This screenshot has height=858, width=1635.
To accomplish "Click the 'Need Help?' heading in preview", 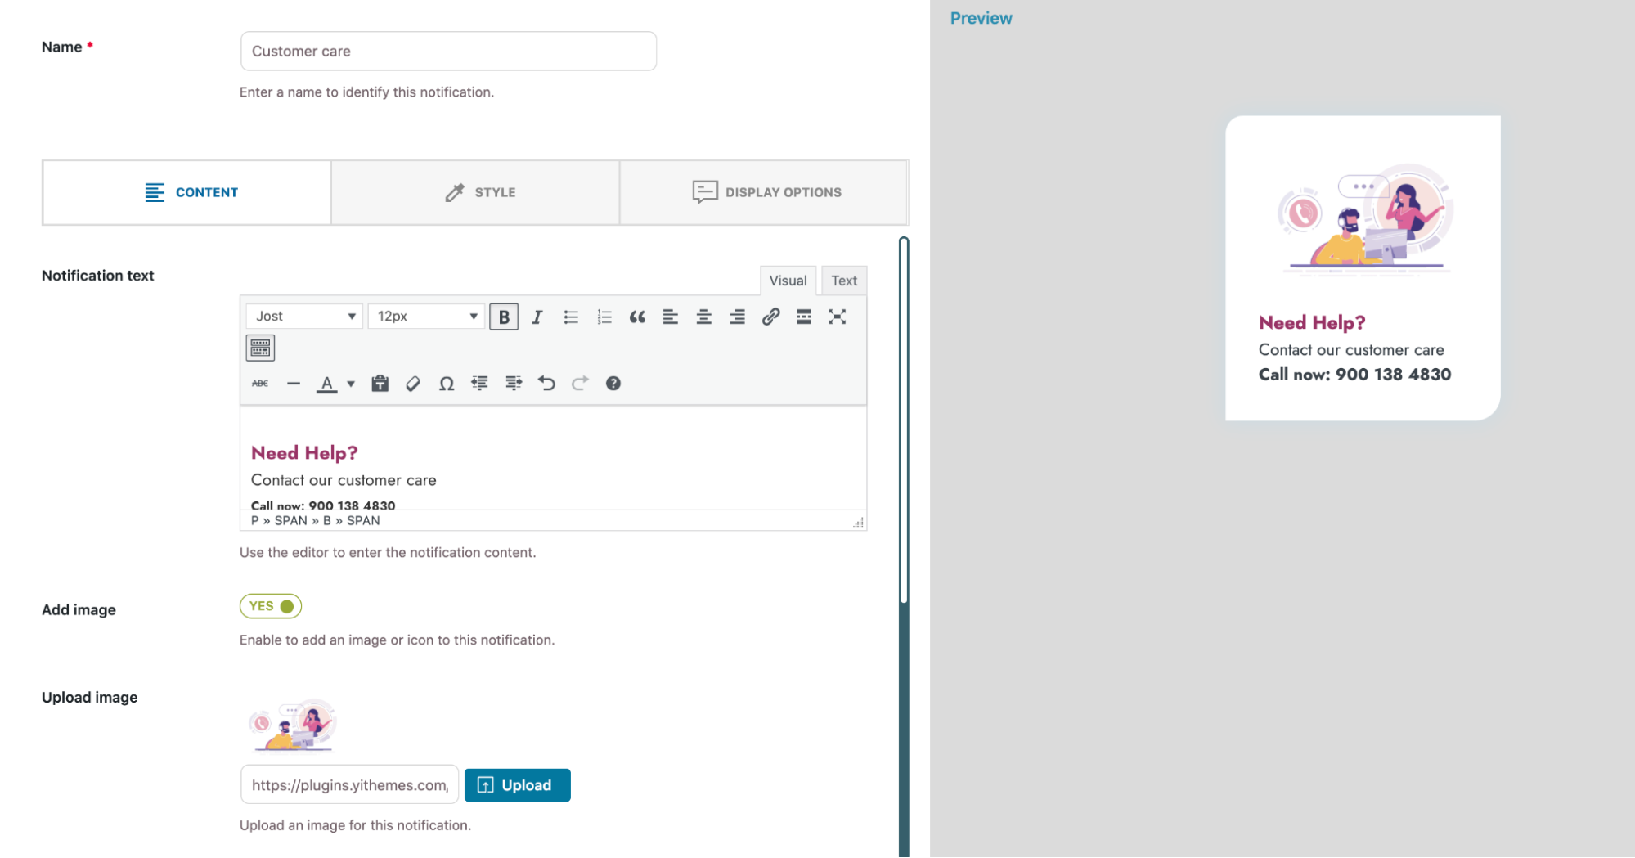I will point(1312,322).
